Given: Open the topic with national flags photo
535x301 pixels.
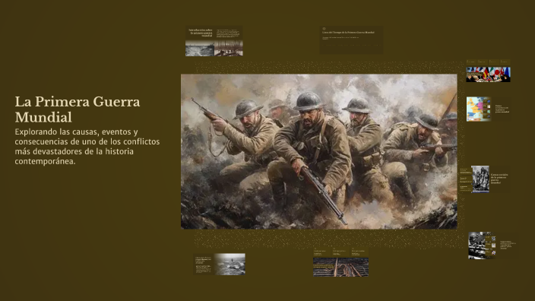Looking at the screenshot, I should click(x=488, y=71).
